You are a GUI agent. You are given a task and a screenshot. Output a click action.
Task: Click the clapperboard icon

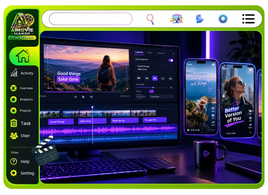click(45, 150)
